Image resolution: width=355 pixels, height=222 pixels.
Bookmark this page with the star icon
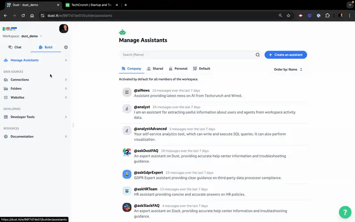pos(288,16)
